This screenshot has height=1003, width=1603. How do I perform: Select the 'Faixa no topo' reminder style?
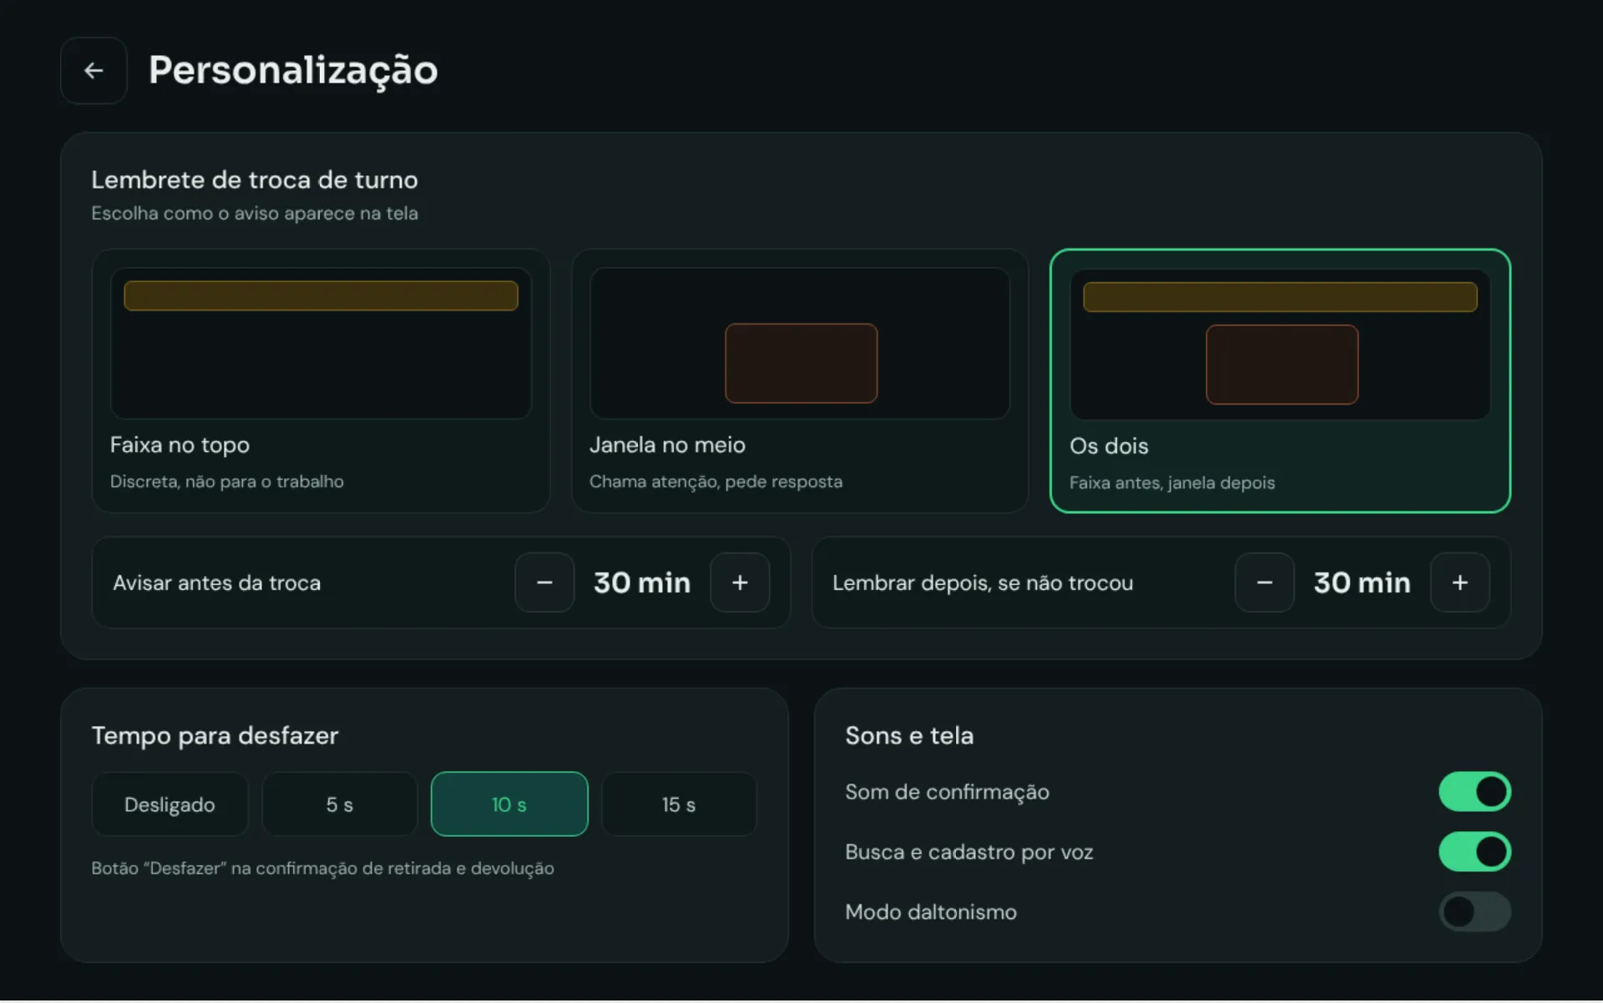pos(321,381)
